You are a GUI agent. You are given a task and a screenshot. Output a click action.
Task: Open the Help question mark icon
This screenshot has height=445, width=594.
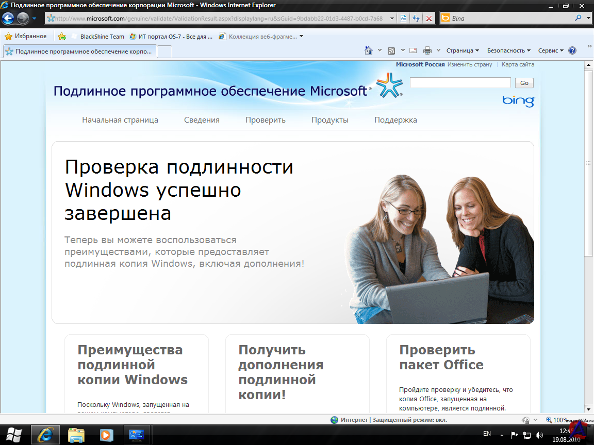pyautogui.click(x=572, y=50)
